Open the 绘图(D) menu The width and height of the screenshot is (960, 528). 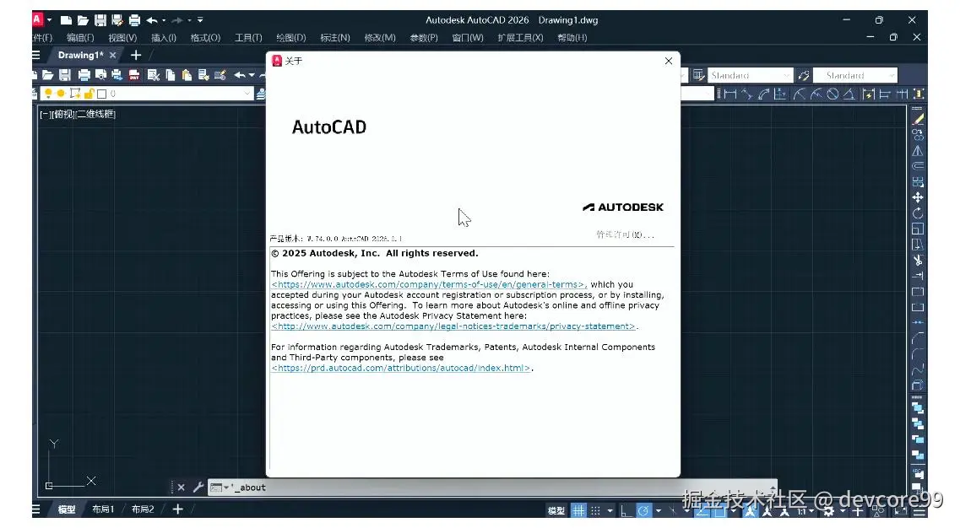(290, 38)
